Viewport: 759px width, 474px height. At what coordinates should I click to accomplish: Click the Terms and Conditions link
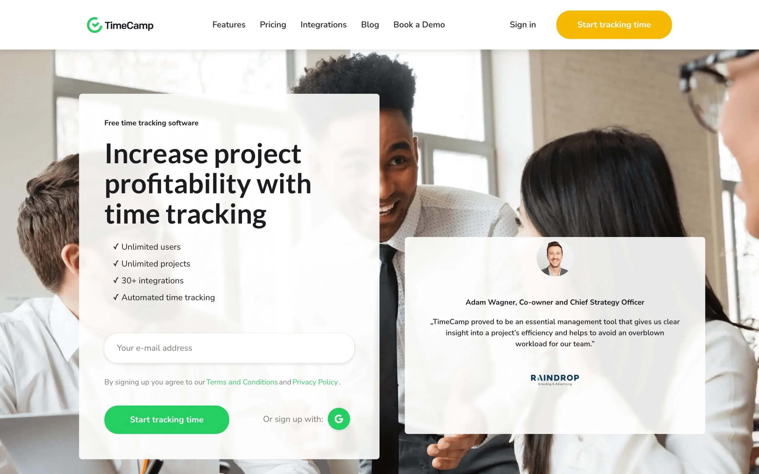point(242,382)
